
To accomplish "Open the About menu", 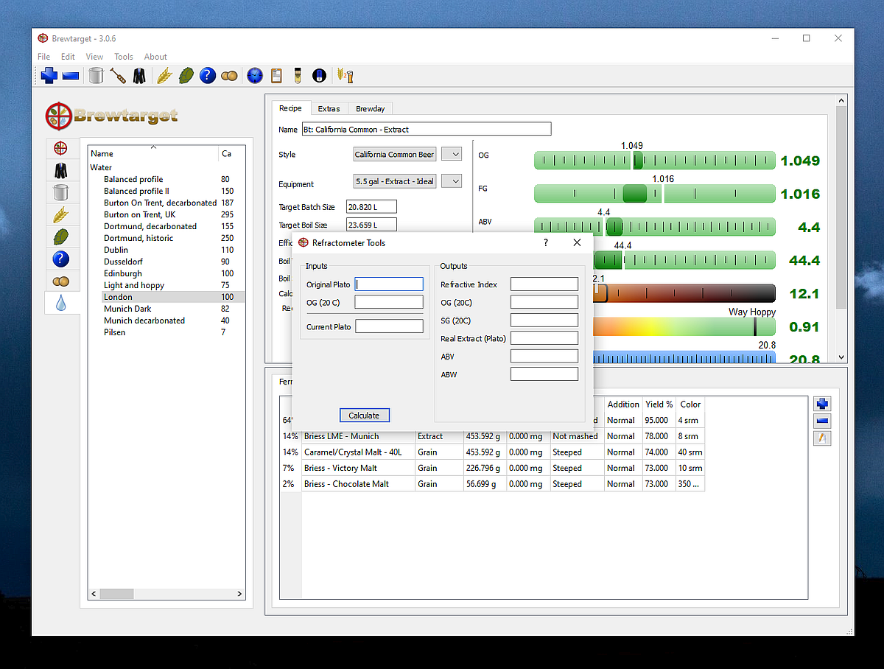I will click(x=155, y=57).
